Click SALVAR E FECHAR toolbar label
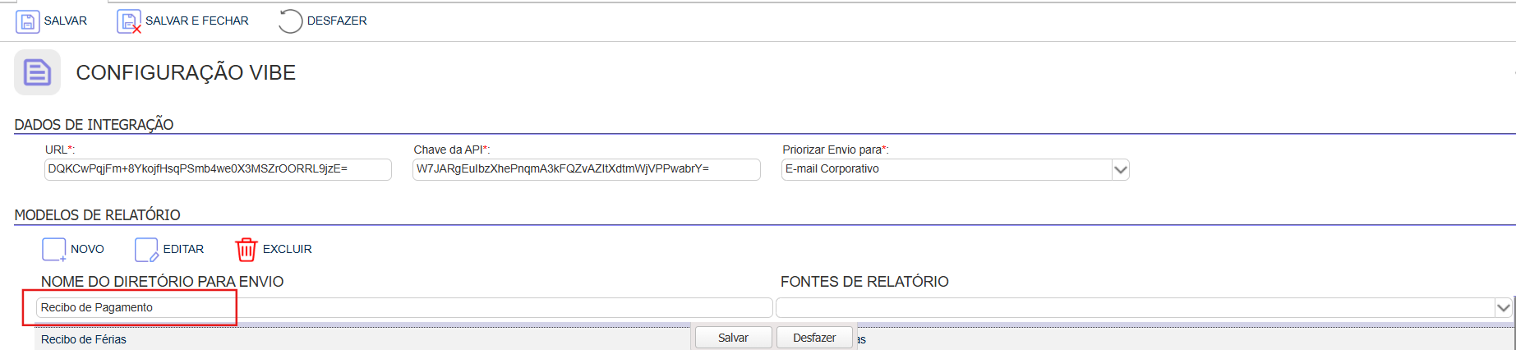Image resolution: width=1516 pixels, height=350 pixels. point(197,21)
